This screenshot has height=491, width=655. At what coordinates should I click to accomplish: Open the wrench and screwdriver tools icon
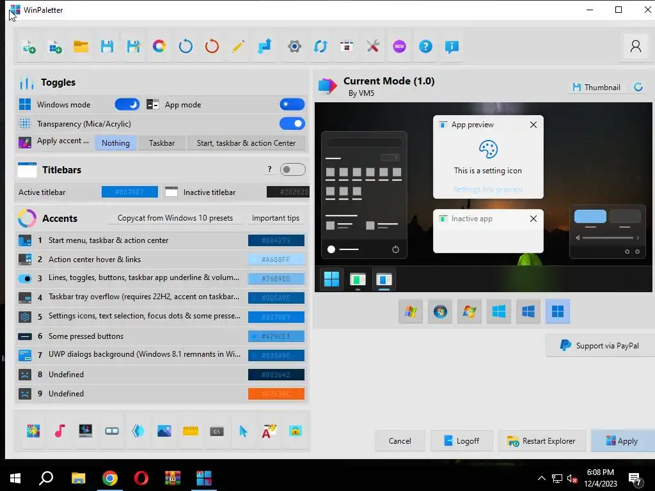tap(373, 46)
